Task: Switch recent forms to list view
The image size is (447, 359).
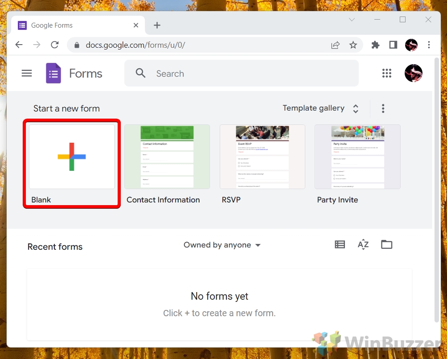Action: click(340, 244)
